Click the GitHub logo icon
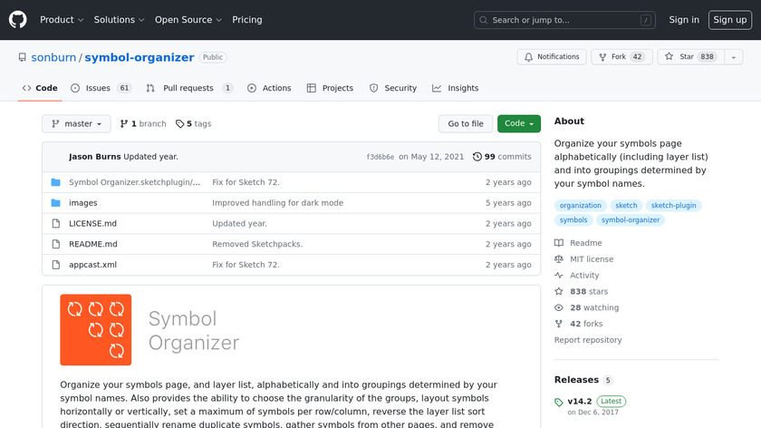 [x=18, y=19]
